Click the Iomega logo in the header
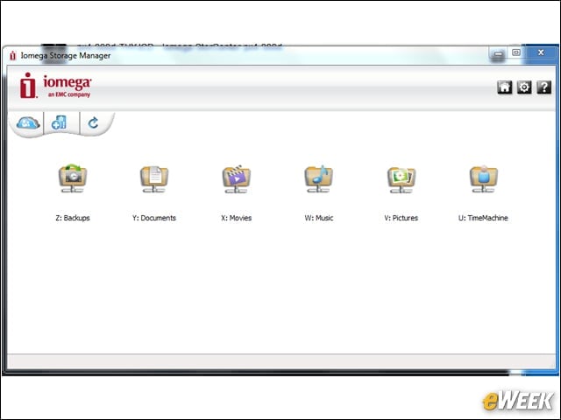Image resolution: width=561 pixels, height=420 pixels. [x=55, y=86]
